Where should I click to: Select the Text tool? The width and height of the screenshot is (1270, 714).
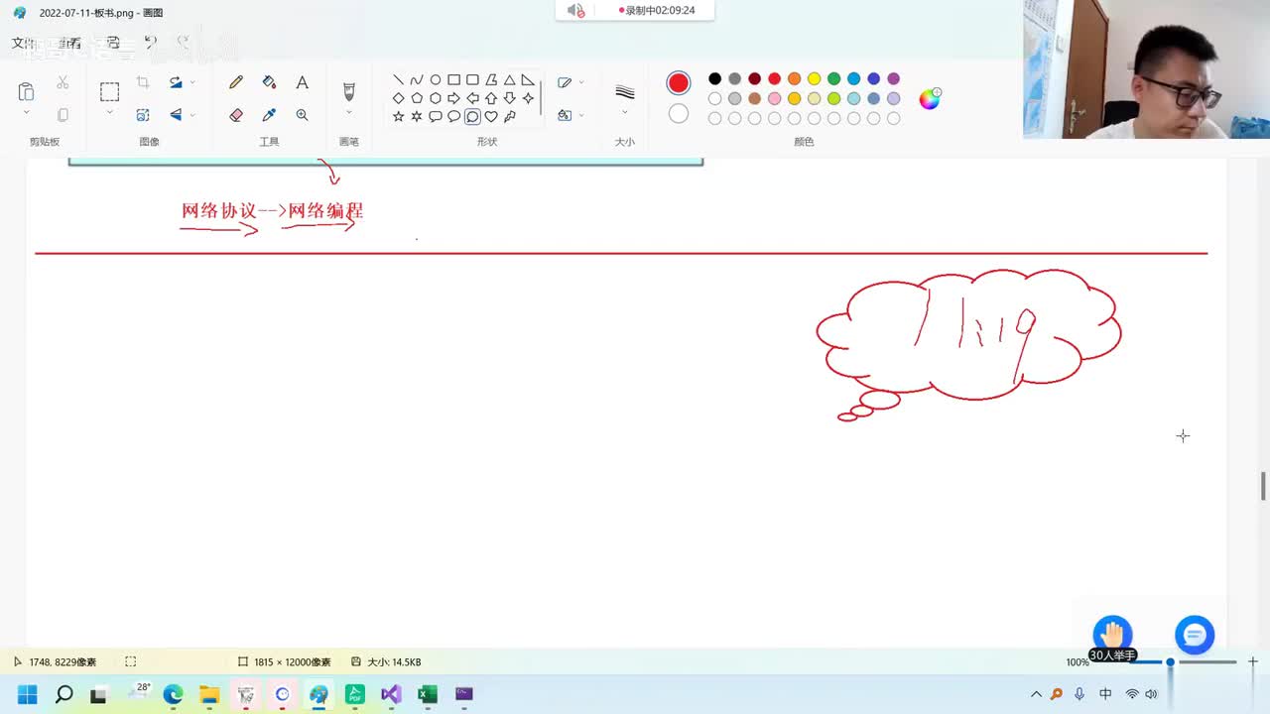tap(302, 82)
